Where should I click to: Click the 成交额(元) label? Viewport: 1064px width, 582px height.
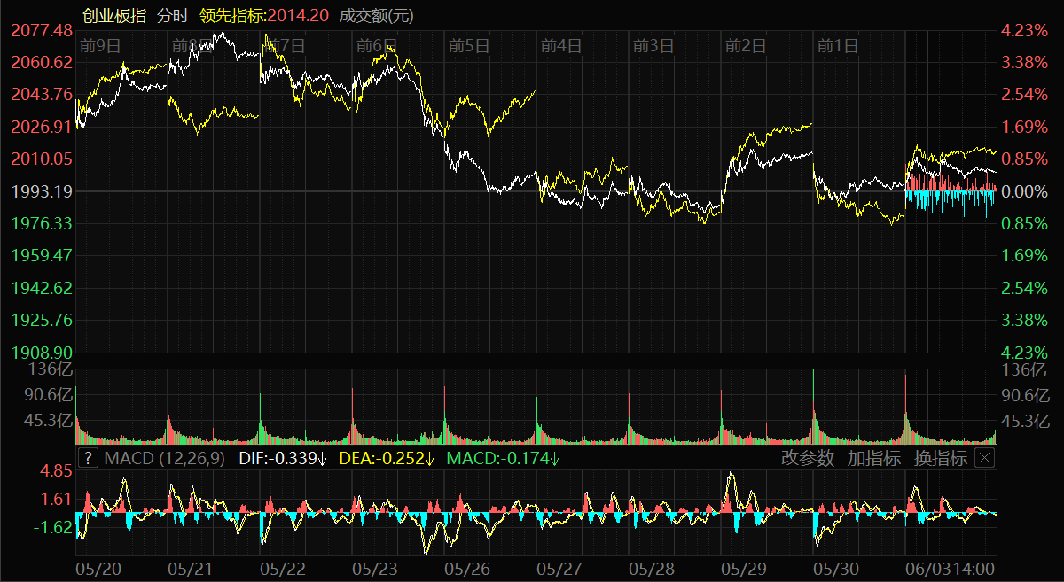(376, 16)
